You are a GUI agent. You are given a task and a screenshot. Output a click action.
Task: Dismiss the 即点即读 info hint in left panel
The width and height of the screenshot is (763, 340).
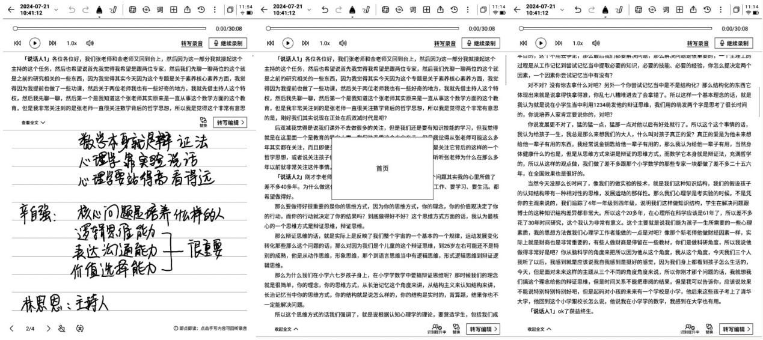pos(209,329)
